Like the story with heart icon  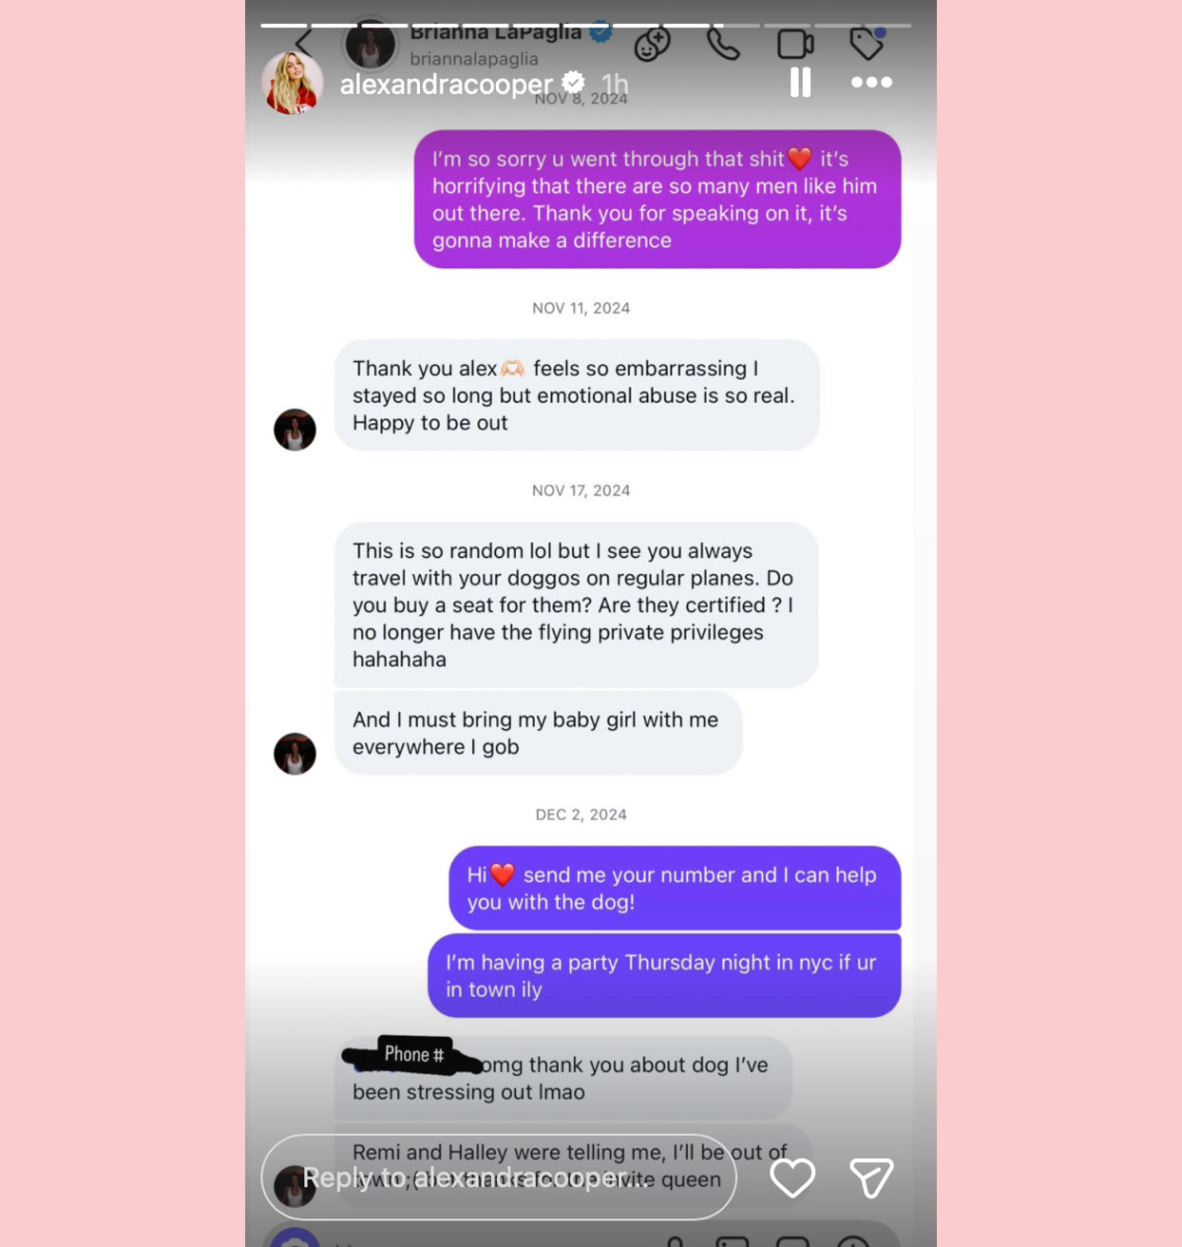pyautogui.click(x=792, y=1179)
